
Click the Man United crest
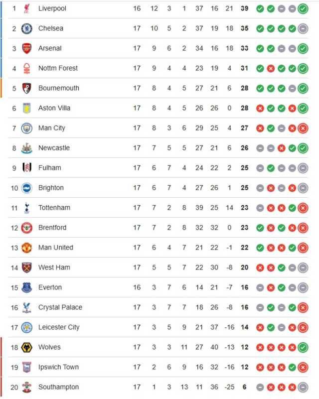[27, 248]
